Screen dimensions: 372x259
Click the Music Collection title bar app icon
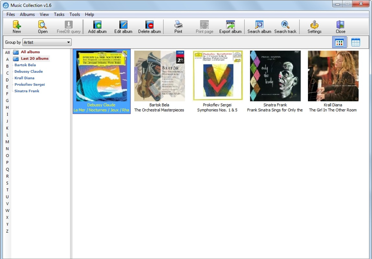[6, 5]
